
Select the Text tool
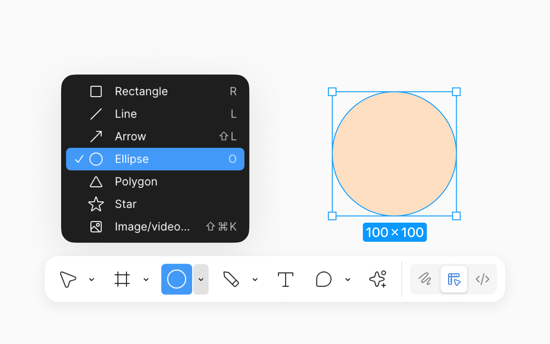pyautogui.click(x=286, y=279)
